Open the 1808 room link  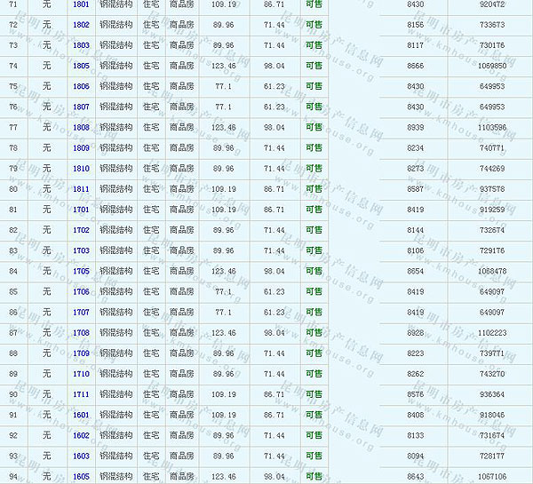coord(81,128)
